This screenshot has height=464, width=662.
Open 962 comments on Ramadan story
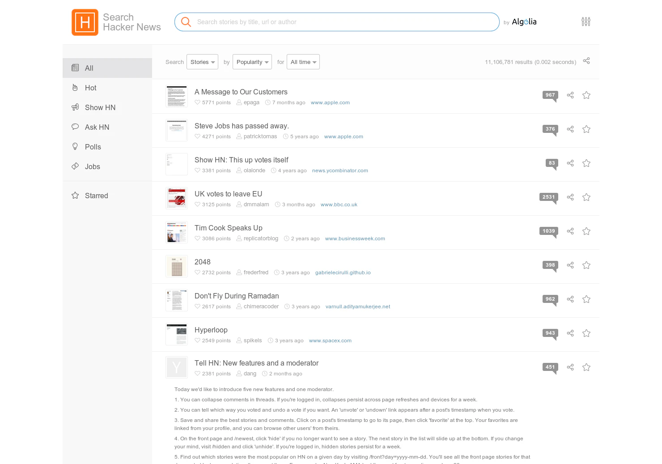[x=550, y=299]
